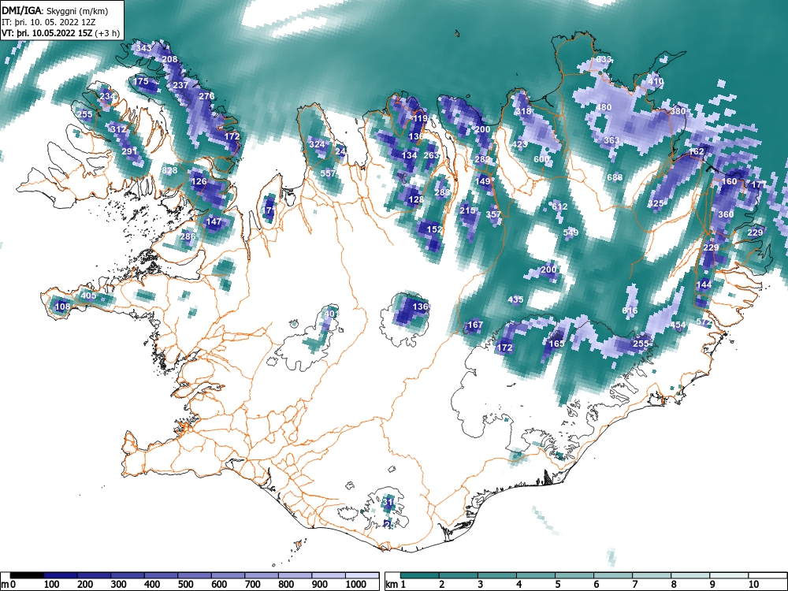788x591 pixels.
Task: Select the '423' map value
Action: click(x=519, y=145)
